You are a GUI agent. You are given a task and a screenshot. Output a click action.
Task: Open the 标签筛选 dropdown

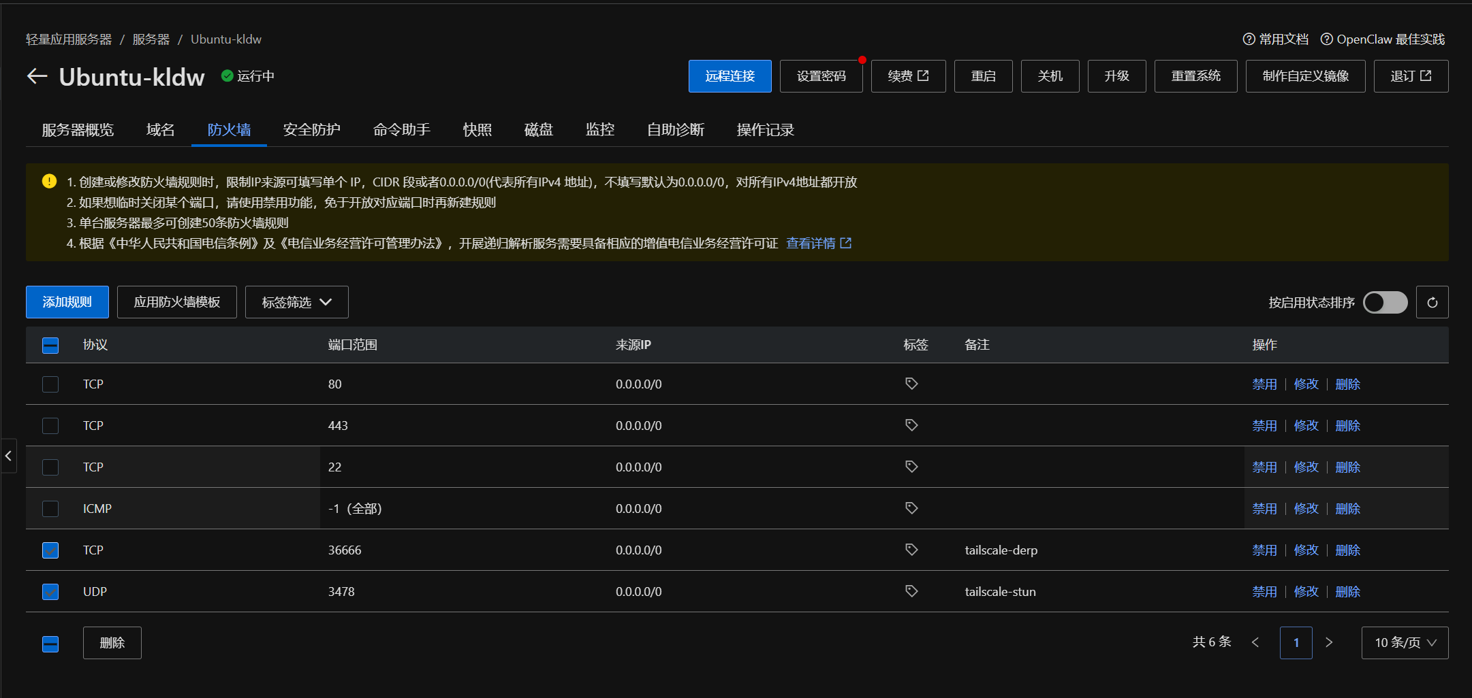[x=296, y=302]
